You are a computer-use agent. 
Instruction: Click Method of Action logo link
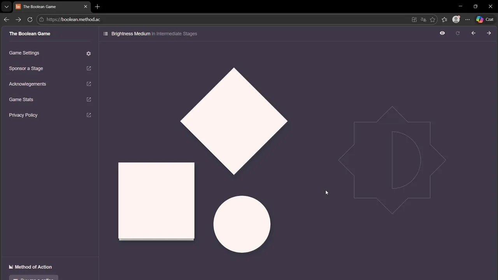[x=30, y=267]
